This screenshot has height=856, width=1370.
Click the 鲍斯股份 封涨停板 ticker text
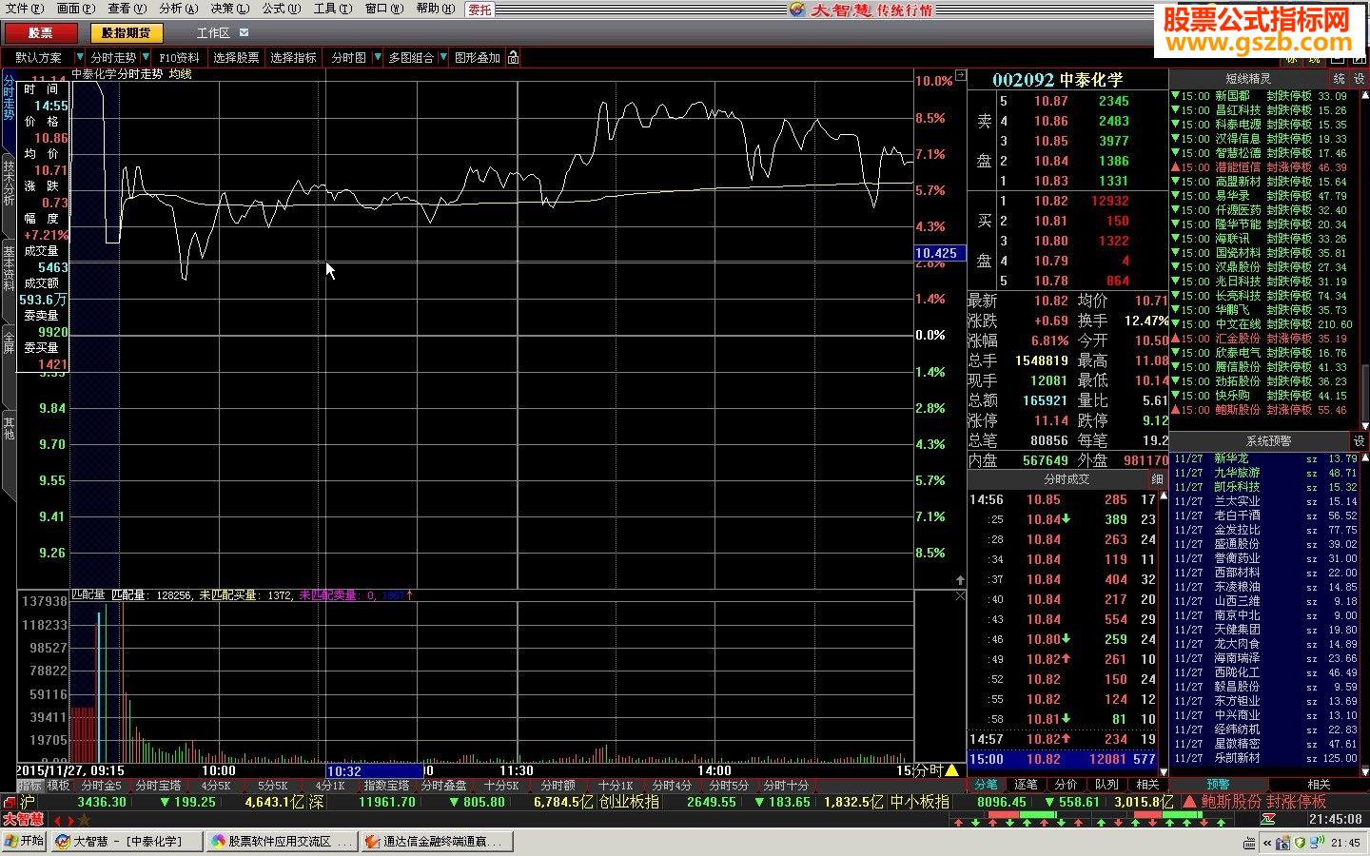click(x=1262, y=802)
